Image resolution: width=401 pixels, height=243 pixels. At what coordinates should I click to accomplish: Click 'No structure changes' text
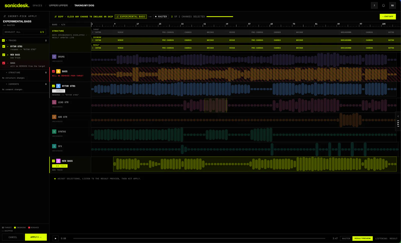click(x=13, y=78)
